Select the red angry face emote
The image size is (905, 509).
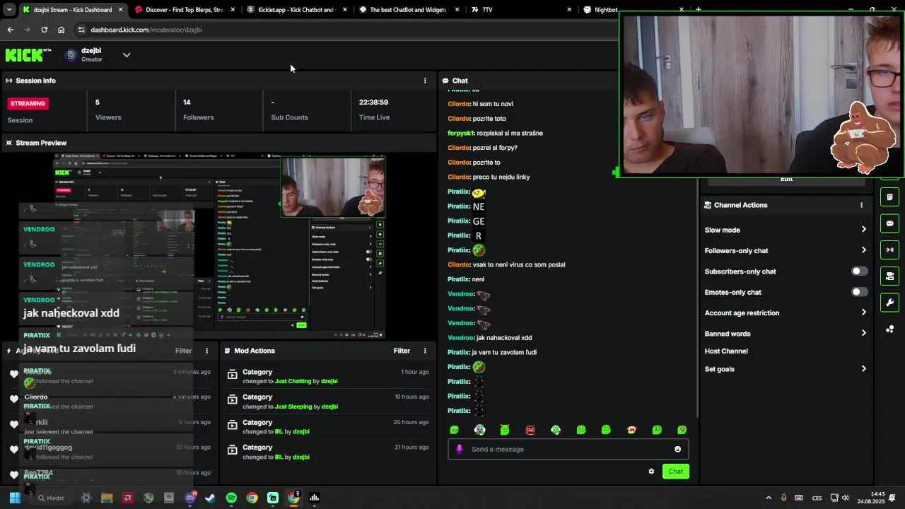click(x=530, y=430)
